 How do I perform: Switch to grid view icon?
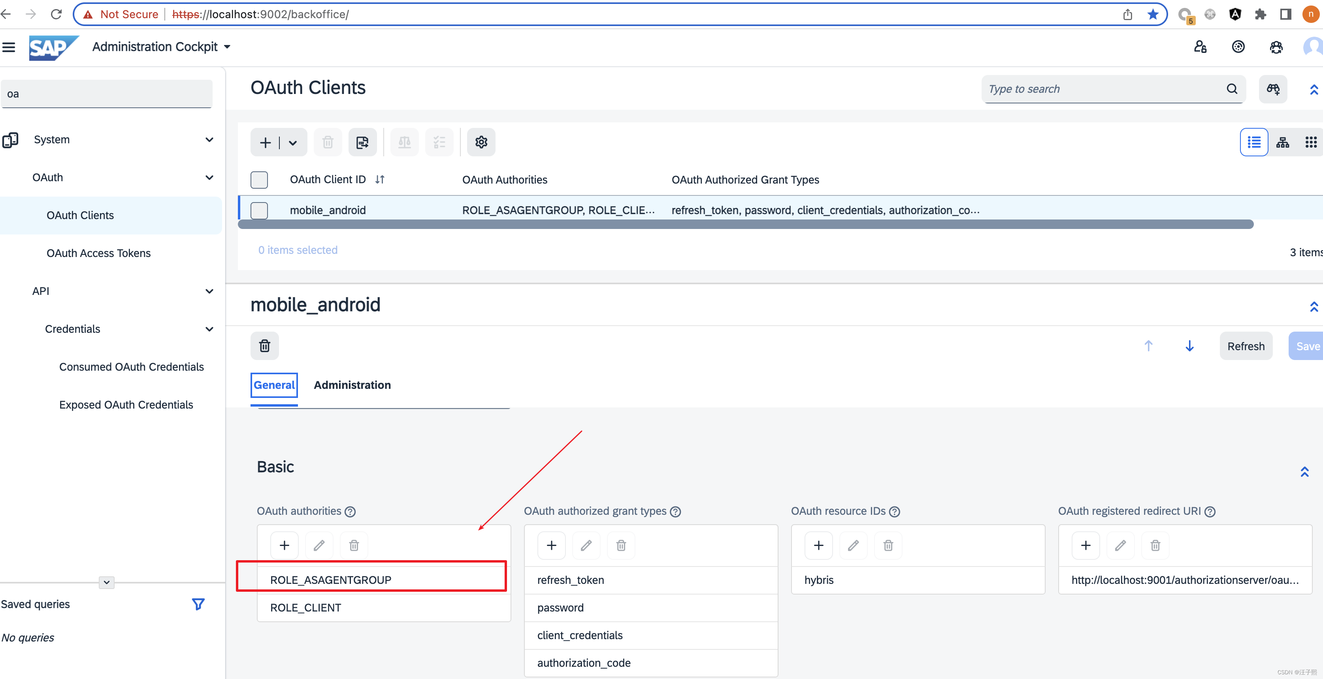coord(1310,142)
